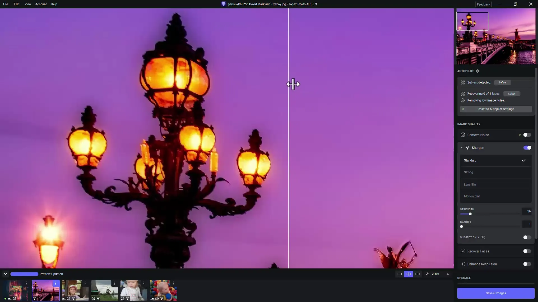Image resolution: width=538 pixels, height=302 pixels.
Task: Click the Save 6 Images button
Action: click(x=496, y=293)
